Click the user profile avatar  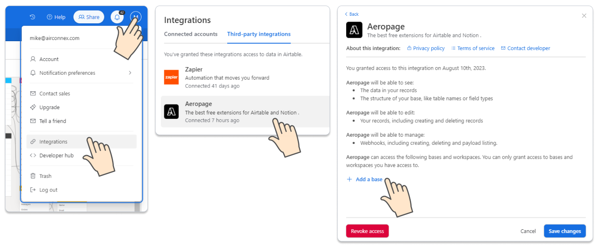[x=135, y=16]
